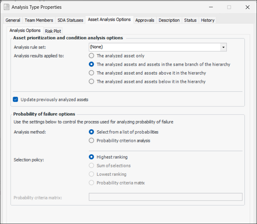Go to the Description tab

coord(169,20)
